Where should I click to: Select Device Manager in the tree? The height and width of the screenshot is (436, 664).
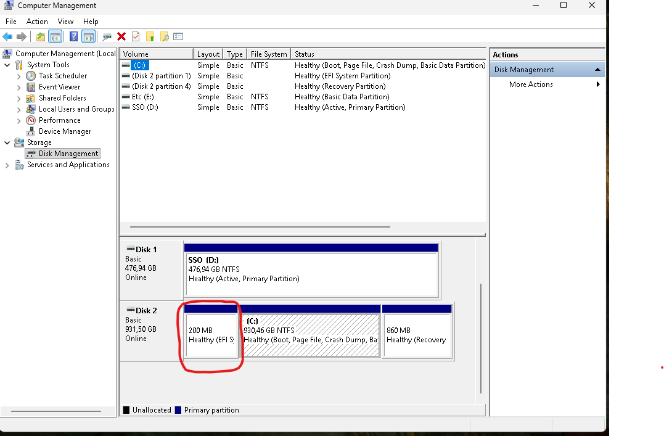coord(65,131)
